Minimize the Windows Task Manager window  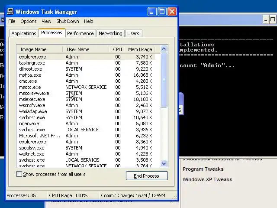152,12
